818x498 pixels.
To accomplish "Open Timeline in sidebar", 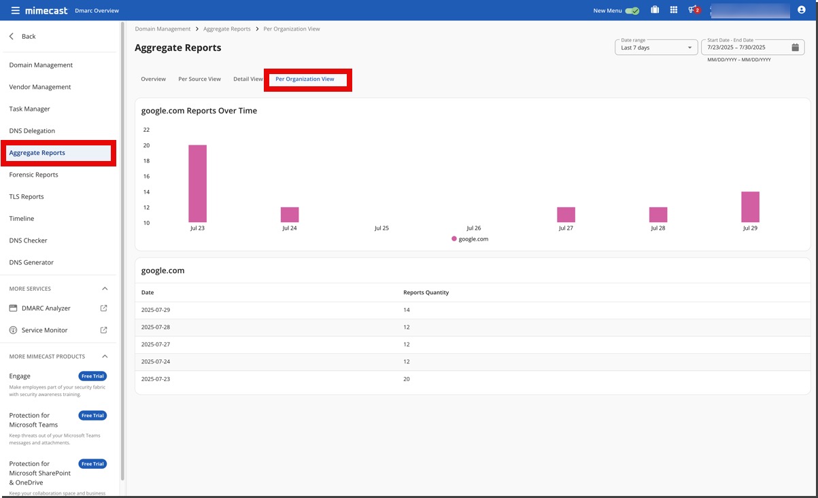I will click(22, 219).
